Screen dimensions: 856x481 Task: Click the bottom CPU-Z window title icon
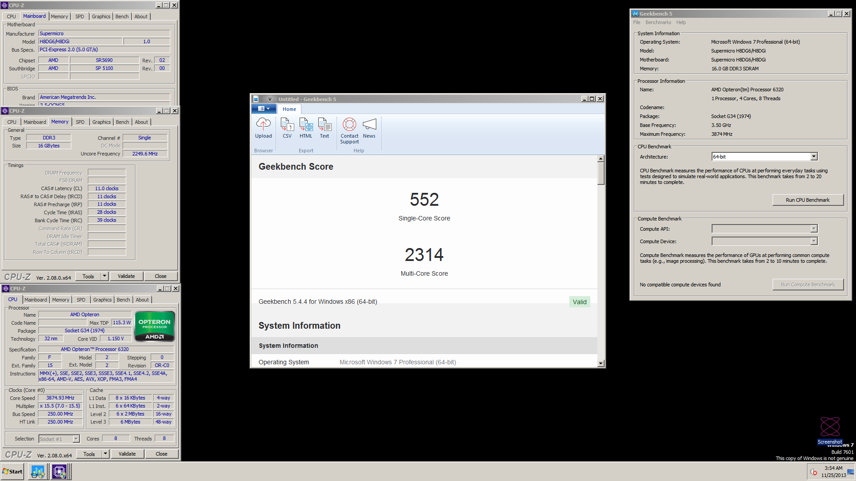click(5, 289)
